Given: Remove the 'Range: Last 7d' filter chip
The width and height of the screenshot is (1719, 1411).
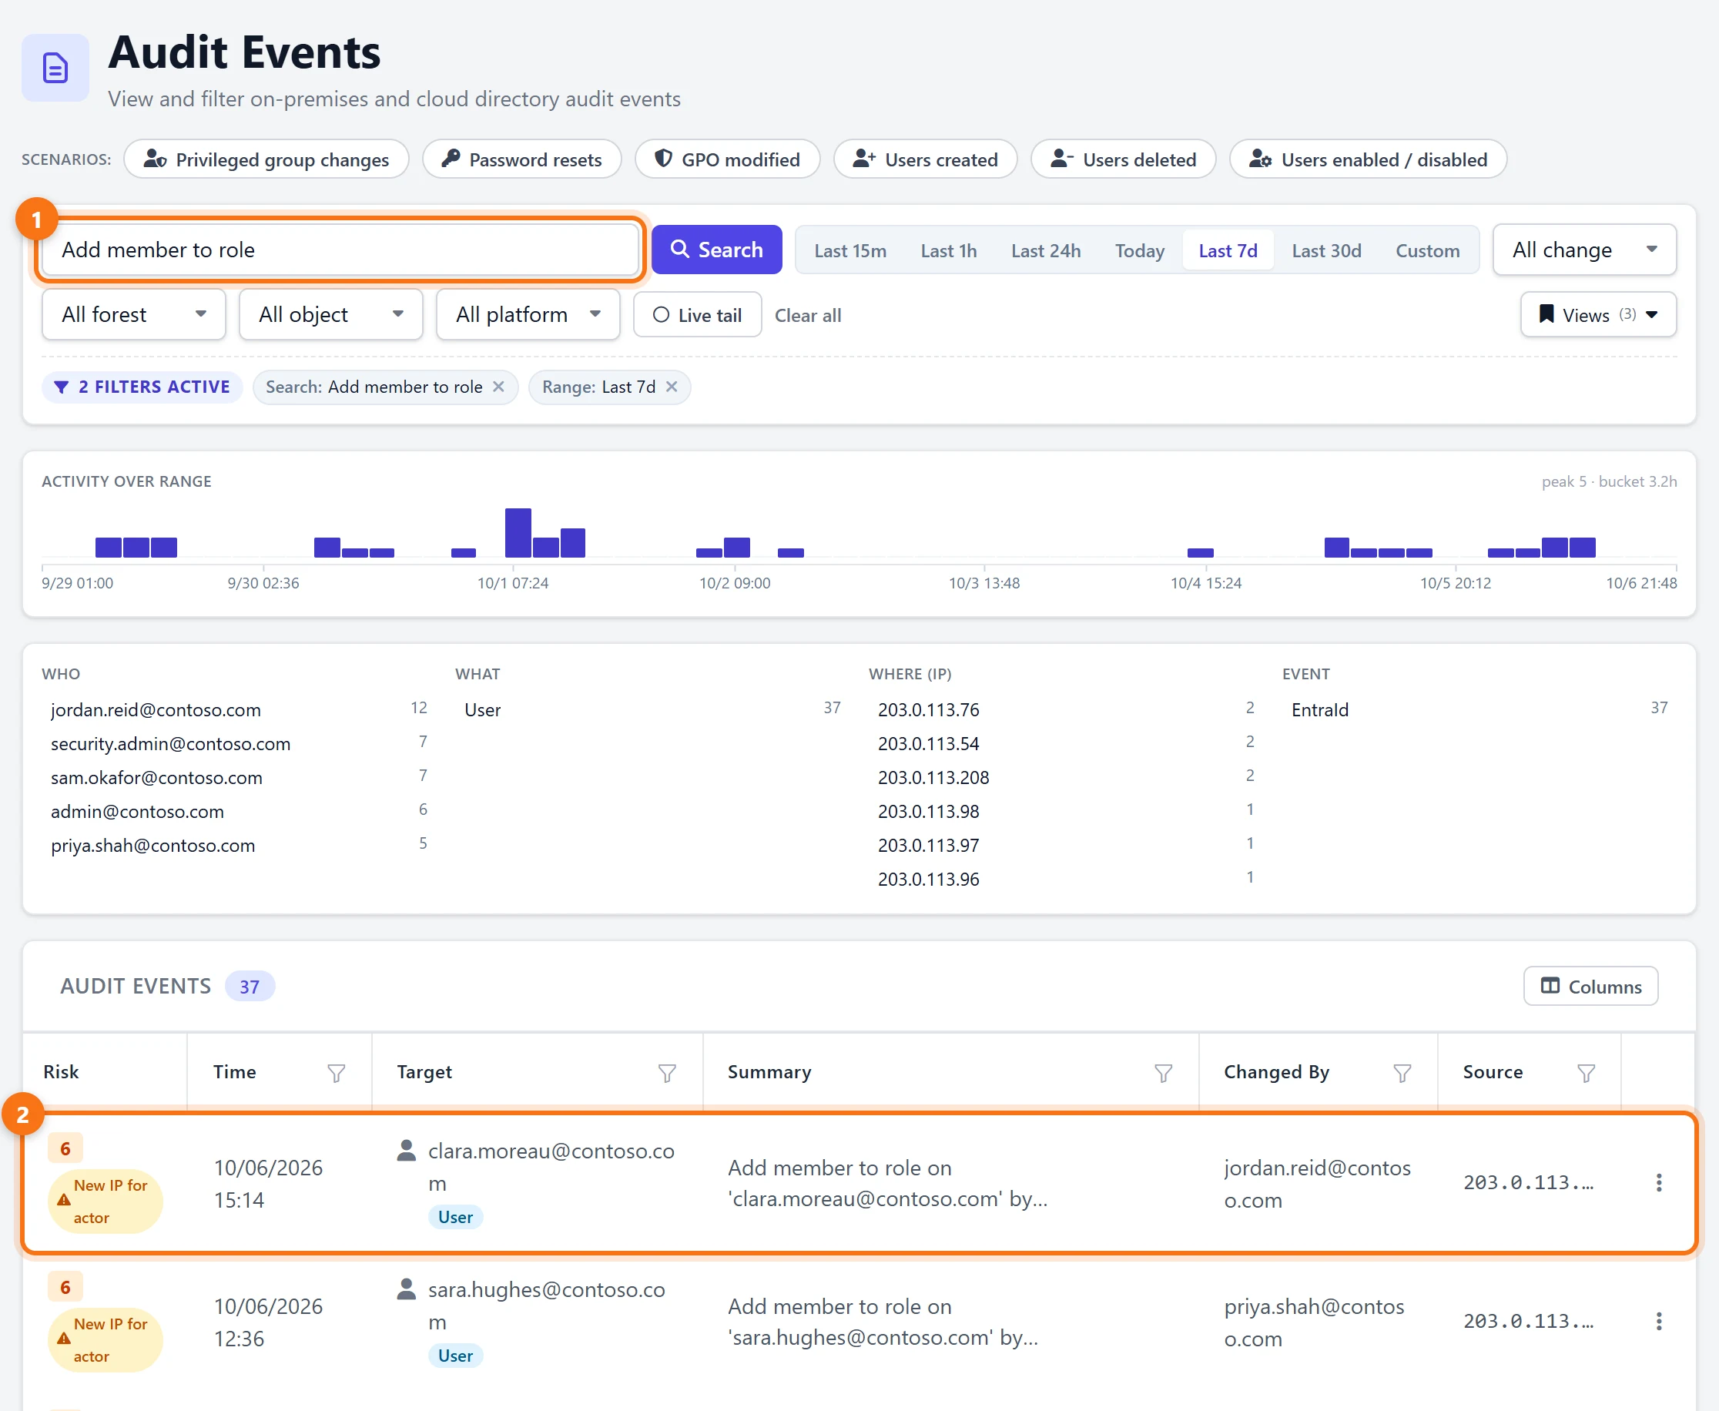Looking at the screenshot, I should [672, 387].
